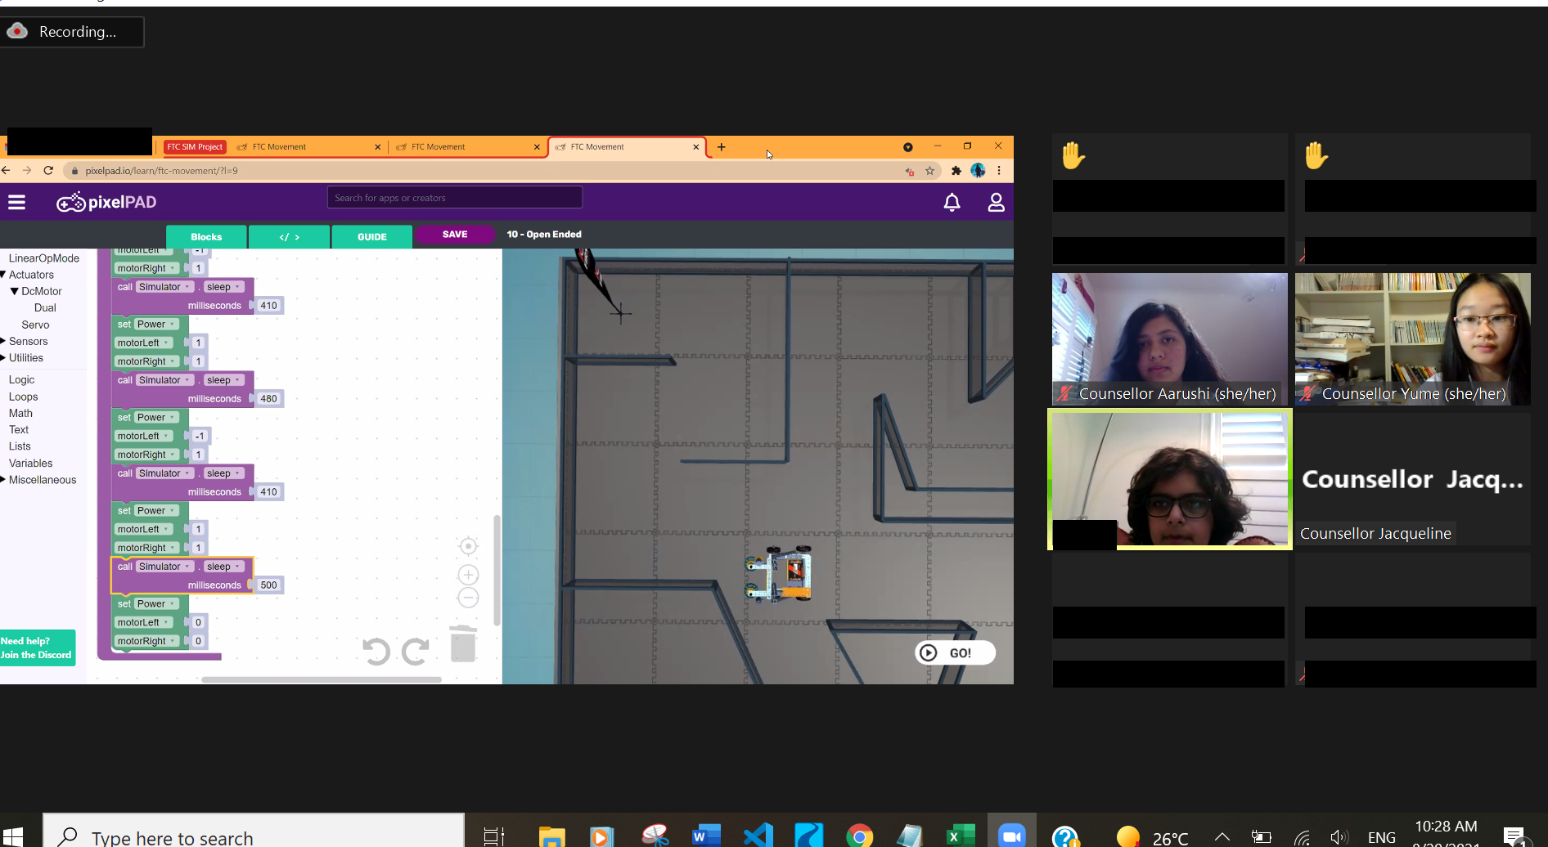
Task: Open the Logic block category
Action: pos(21,379)
